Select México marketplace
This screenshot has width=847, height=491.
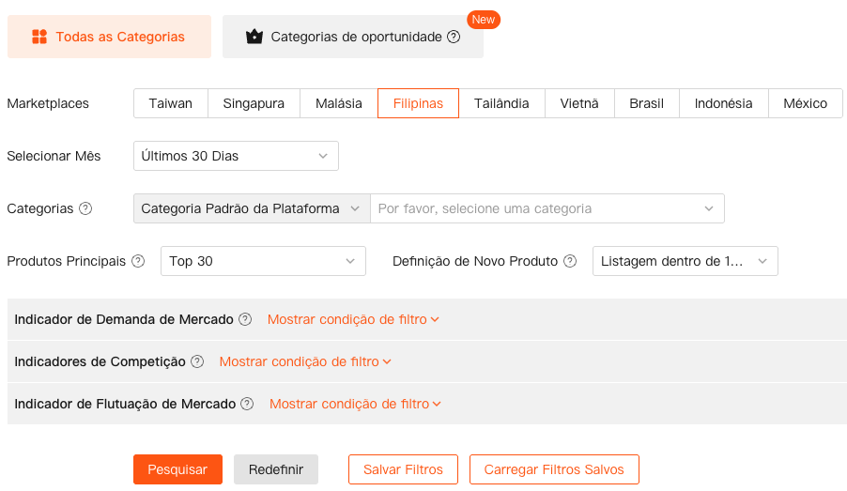click(805, 103)
